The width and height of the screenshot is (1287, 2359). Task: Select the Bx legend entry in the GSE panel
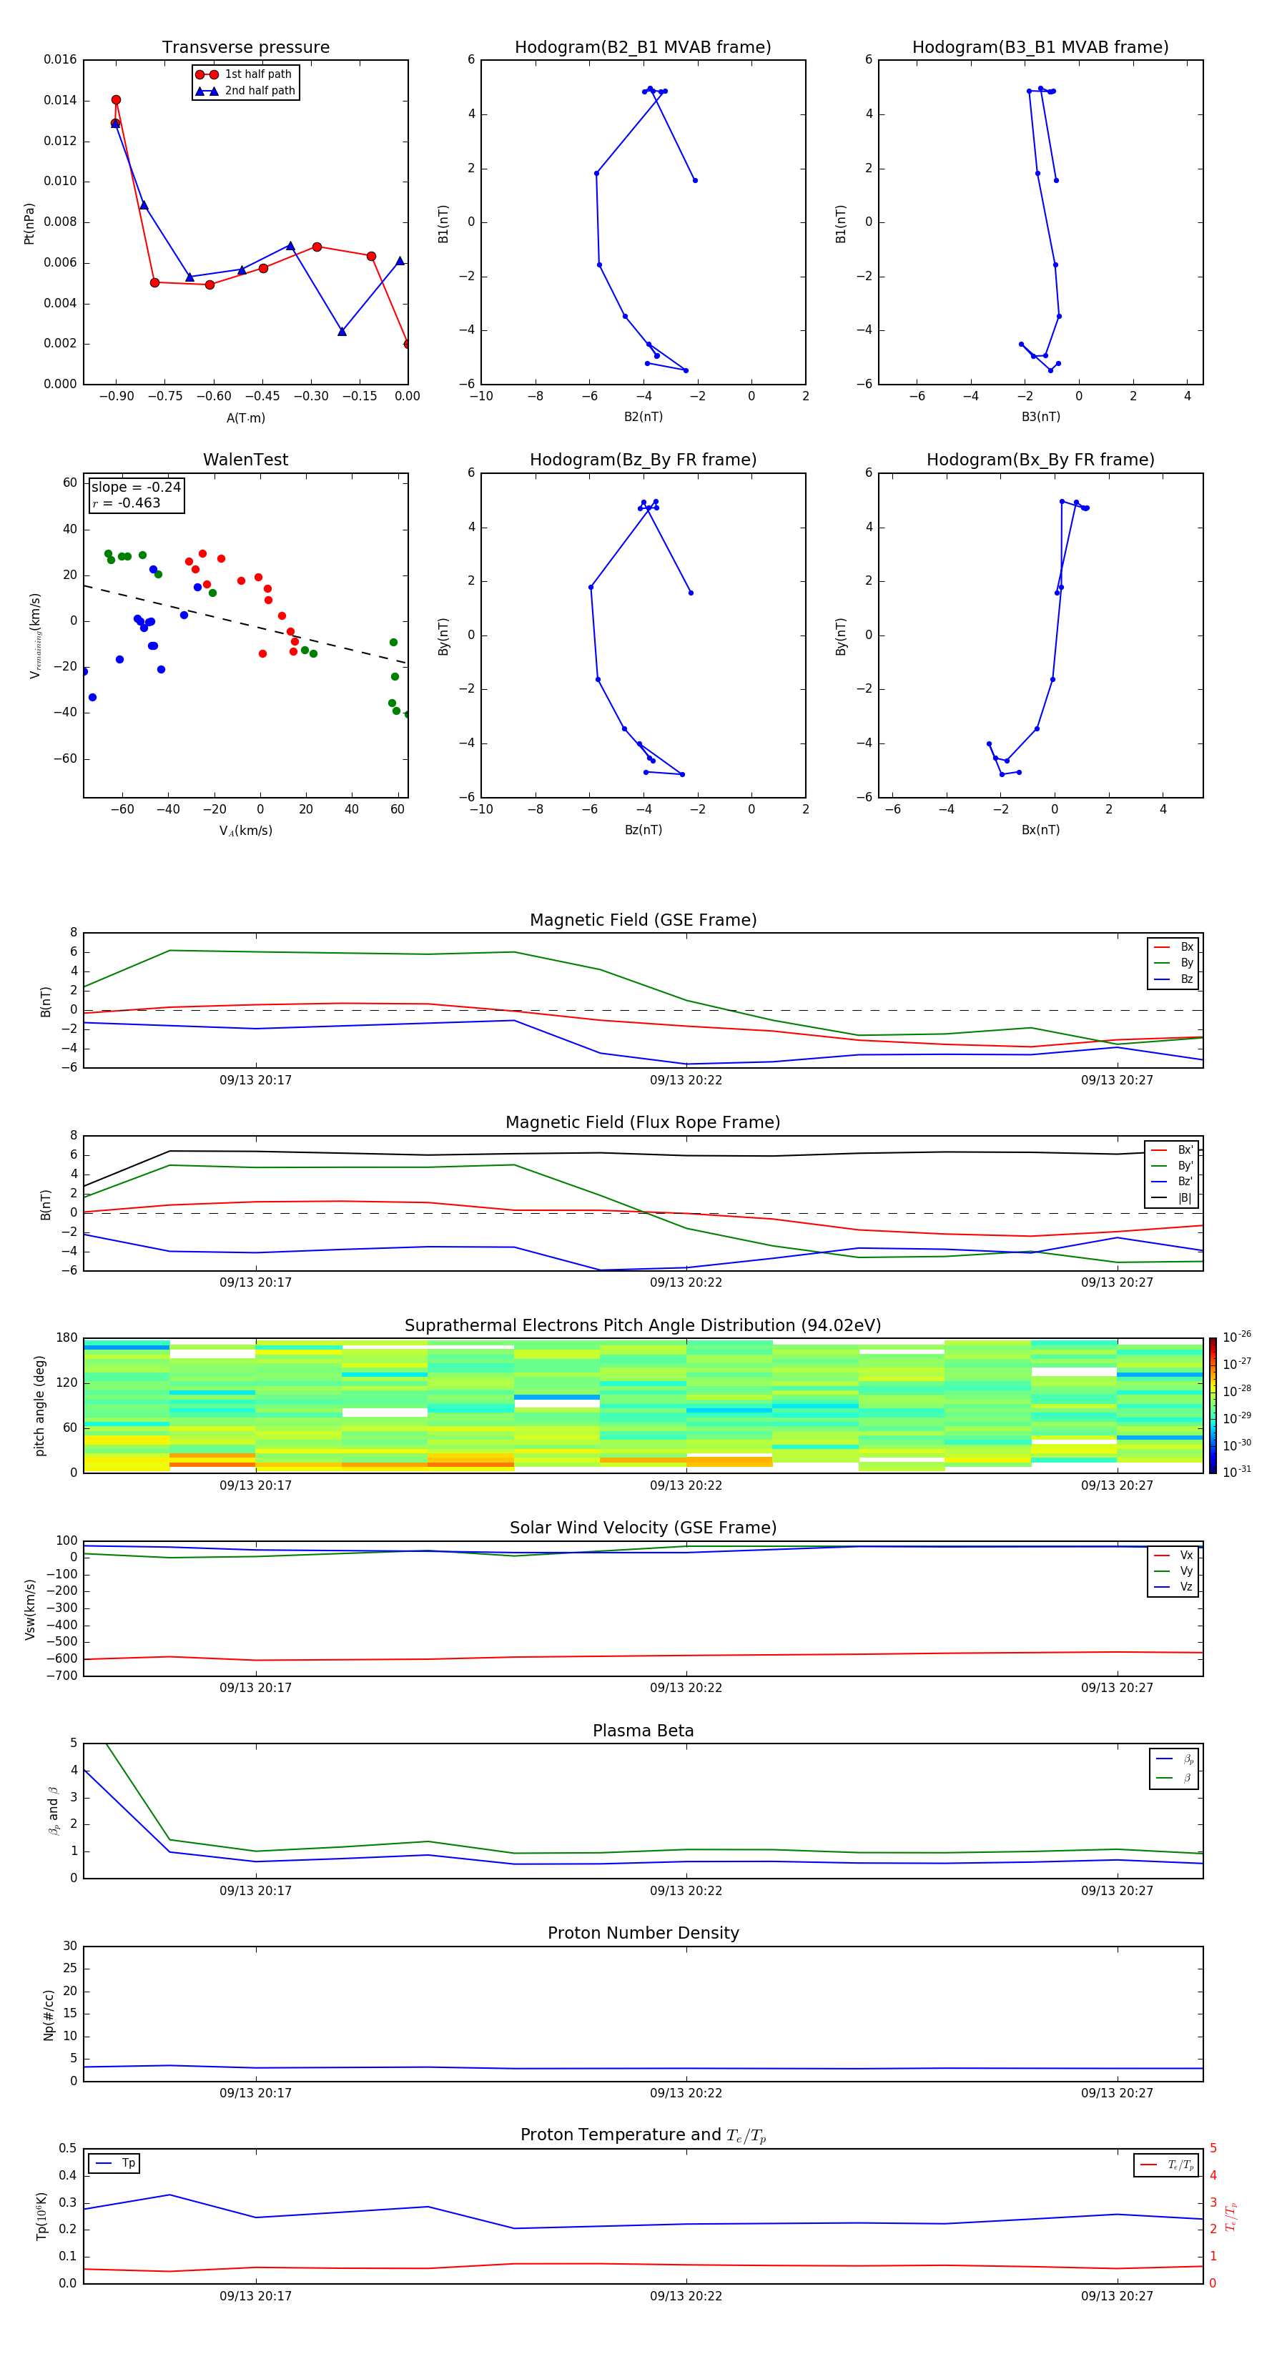point(1173,947)
